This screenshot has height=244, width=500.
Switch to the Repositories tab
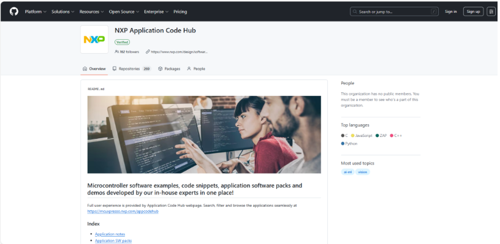pos(132,68)
